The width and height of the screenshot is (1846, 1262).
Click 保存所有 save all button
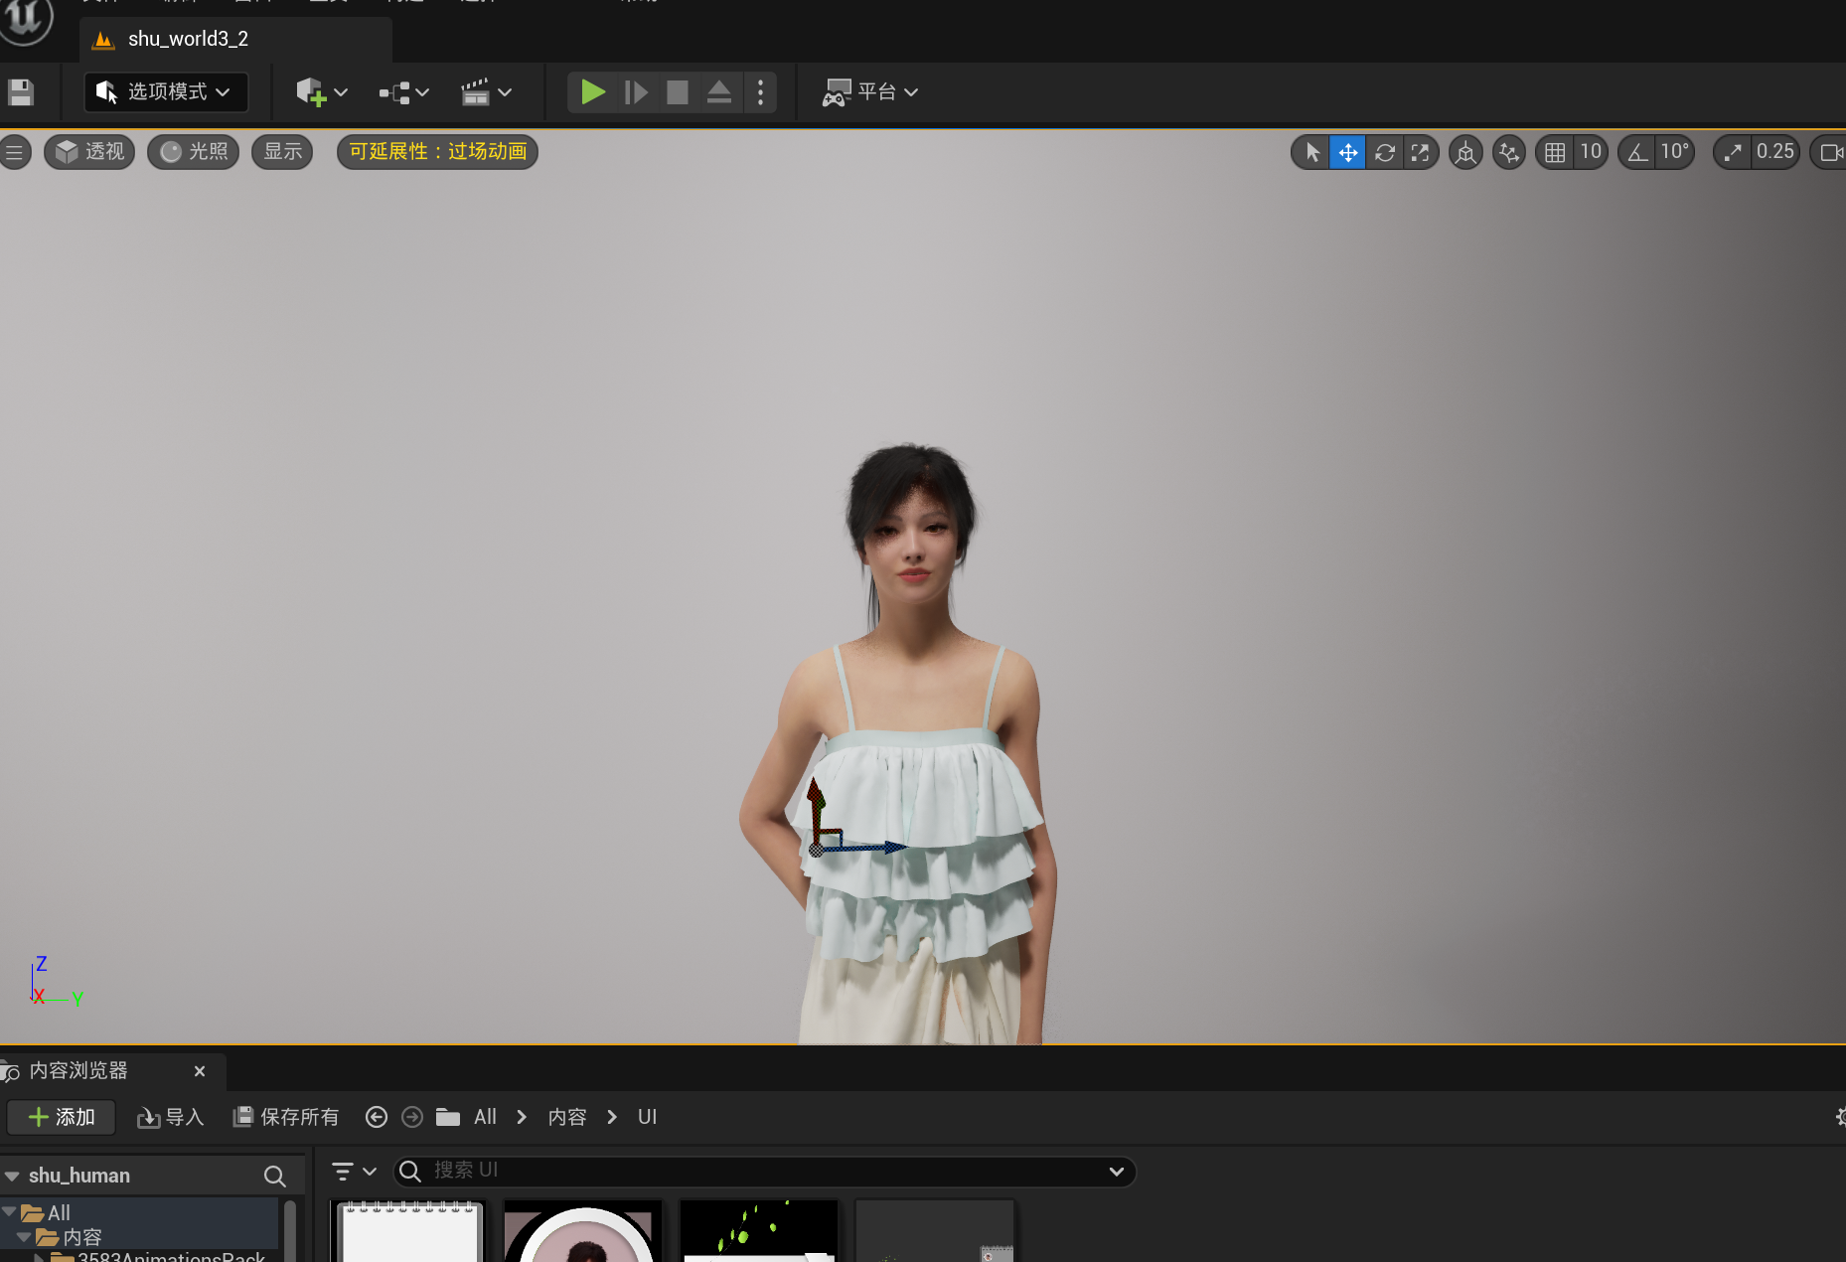285,1117
